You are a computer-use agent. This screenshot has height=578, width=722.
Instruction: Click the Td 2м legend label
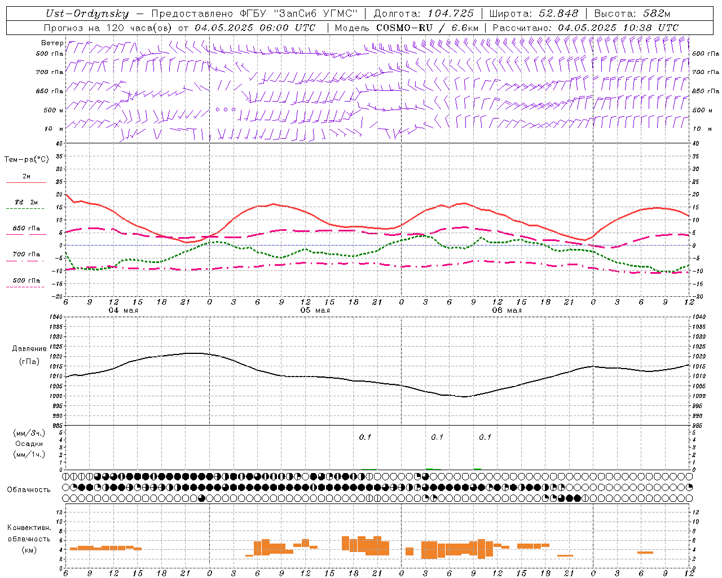click(26, 202)
